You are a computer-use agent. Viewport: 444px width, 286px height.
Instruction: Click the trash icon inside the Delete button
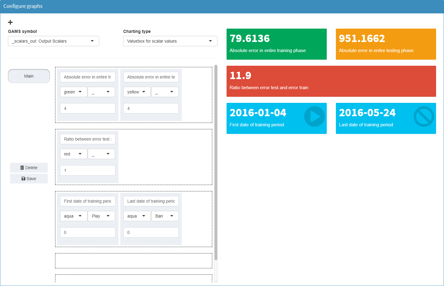click(x=22, y=167)
